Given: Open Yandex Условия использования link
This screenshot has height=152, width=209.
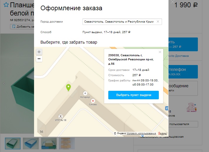Looking at the screenshot, I should (x=139, y=133).
